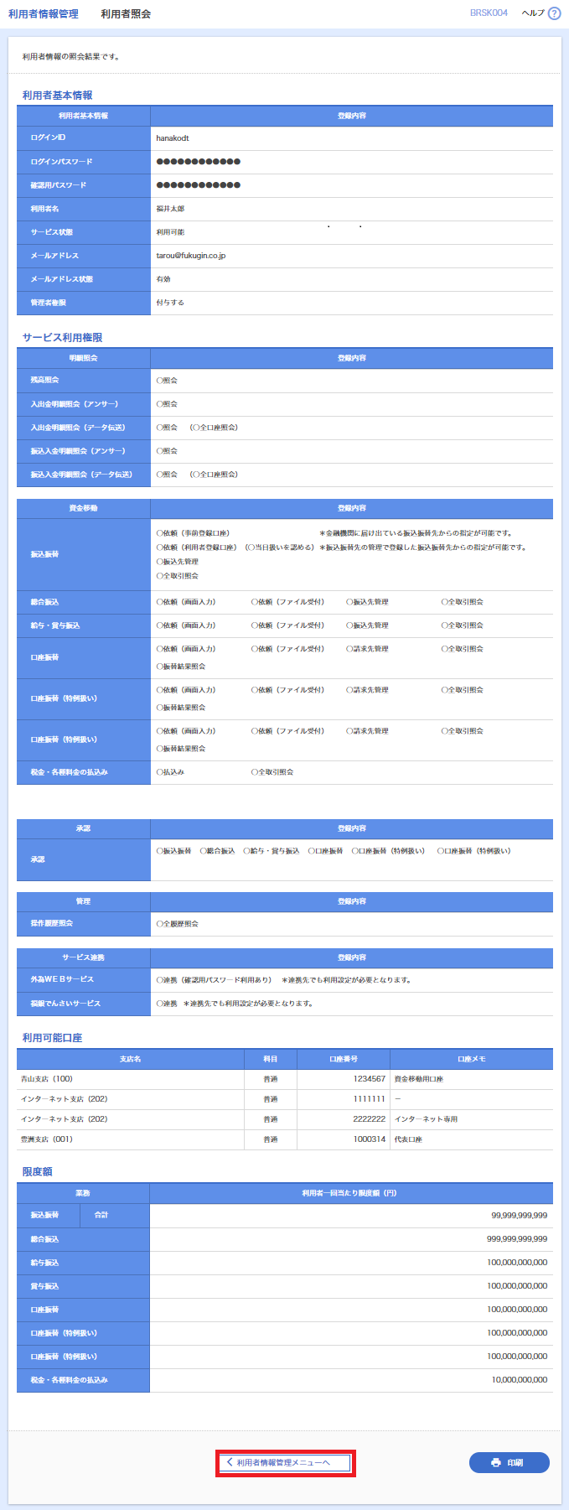Image resolution: width=569 pixels, height=1510 pixels.
Task: Select account row 青山支店 (100)
Action: (47, 1079)
